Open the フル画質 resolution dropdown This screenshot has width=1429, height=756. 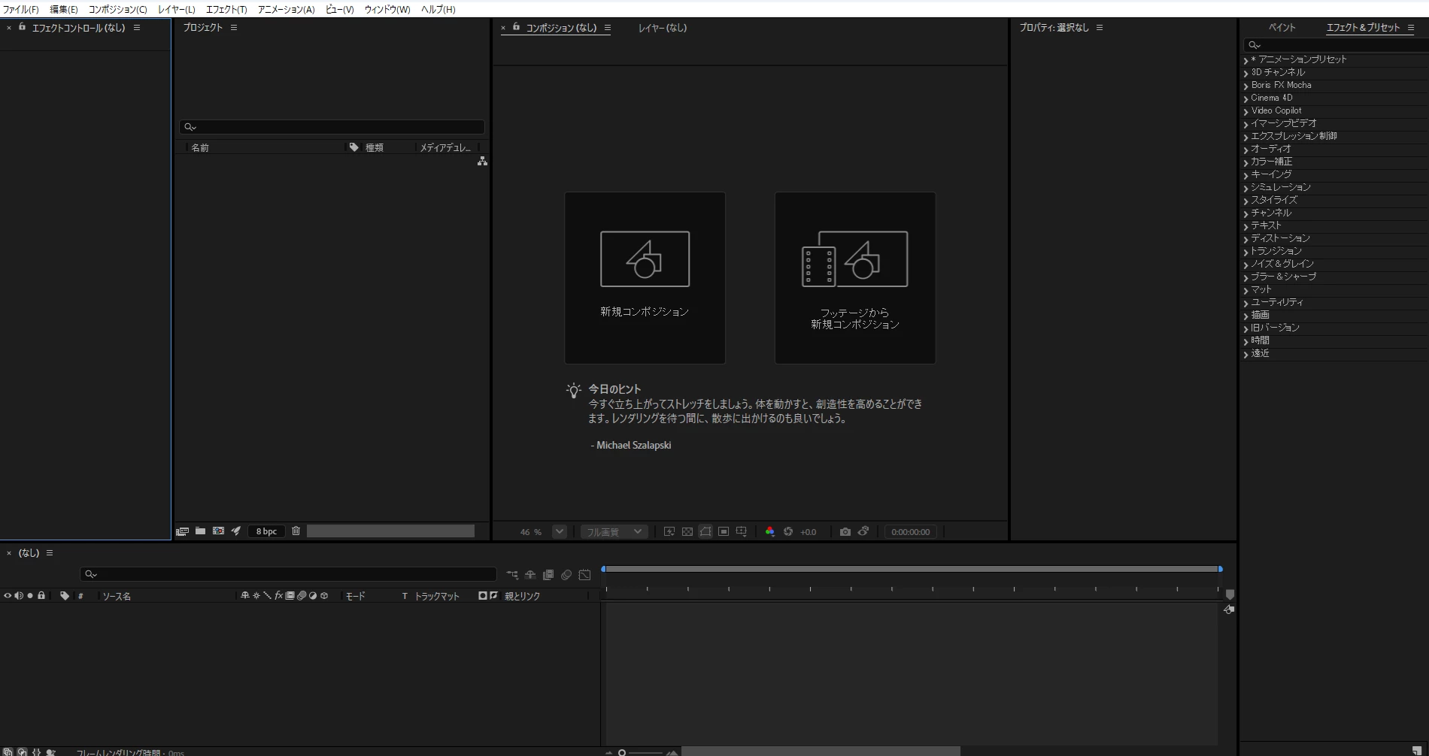click(614, 531)
